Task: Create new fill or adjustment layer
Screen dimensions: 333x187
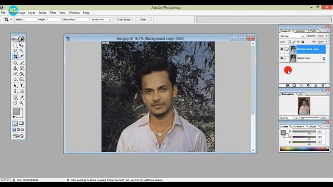Action: pyautogui.click(x=309, y=85)
